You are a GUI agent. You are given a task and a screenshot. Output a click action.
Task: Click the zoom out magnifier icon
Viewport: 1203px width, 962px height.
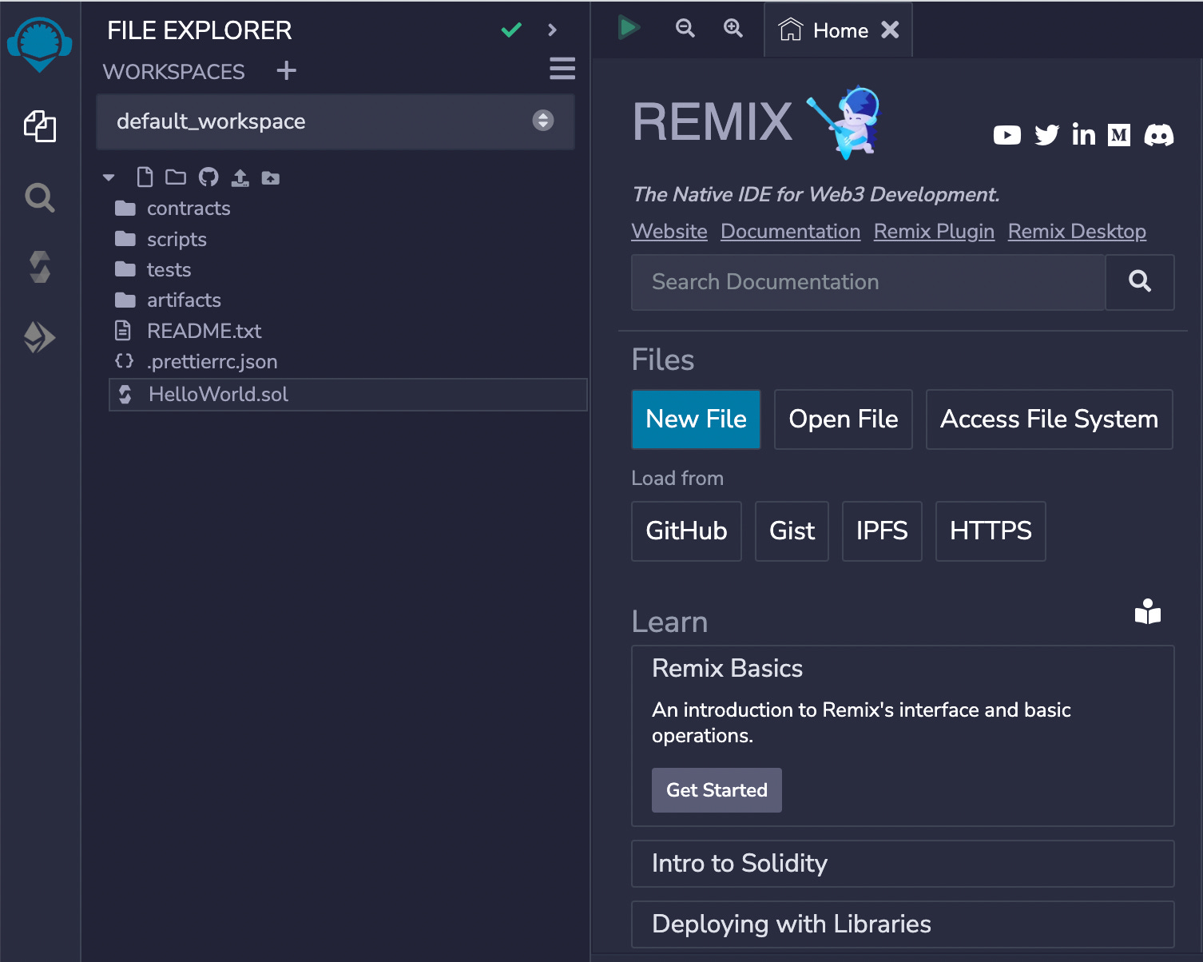(685, 28)
